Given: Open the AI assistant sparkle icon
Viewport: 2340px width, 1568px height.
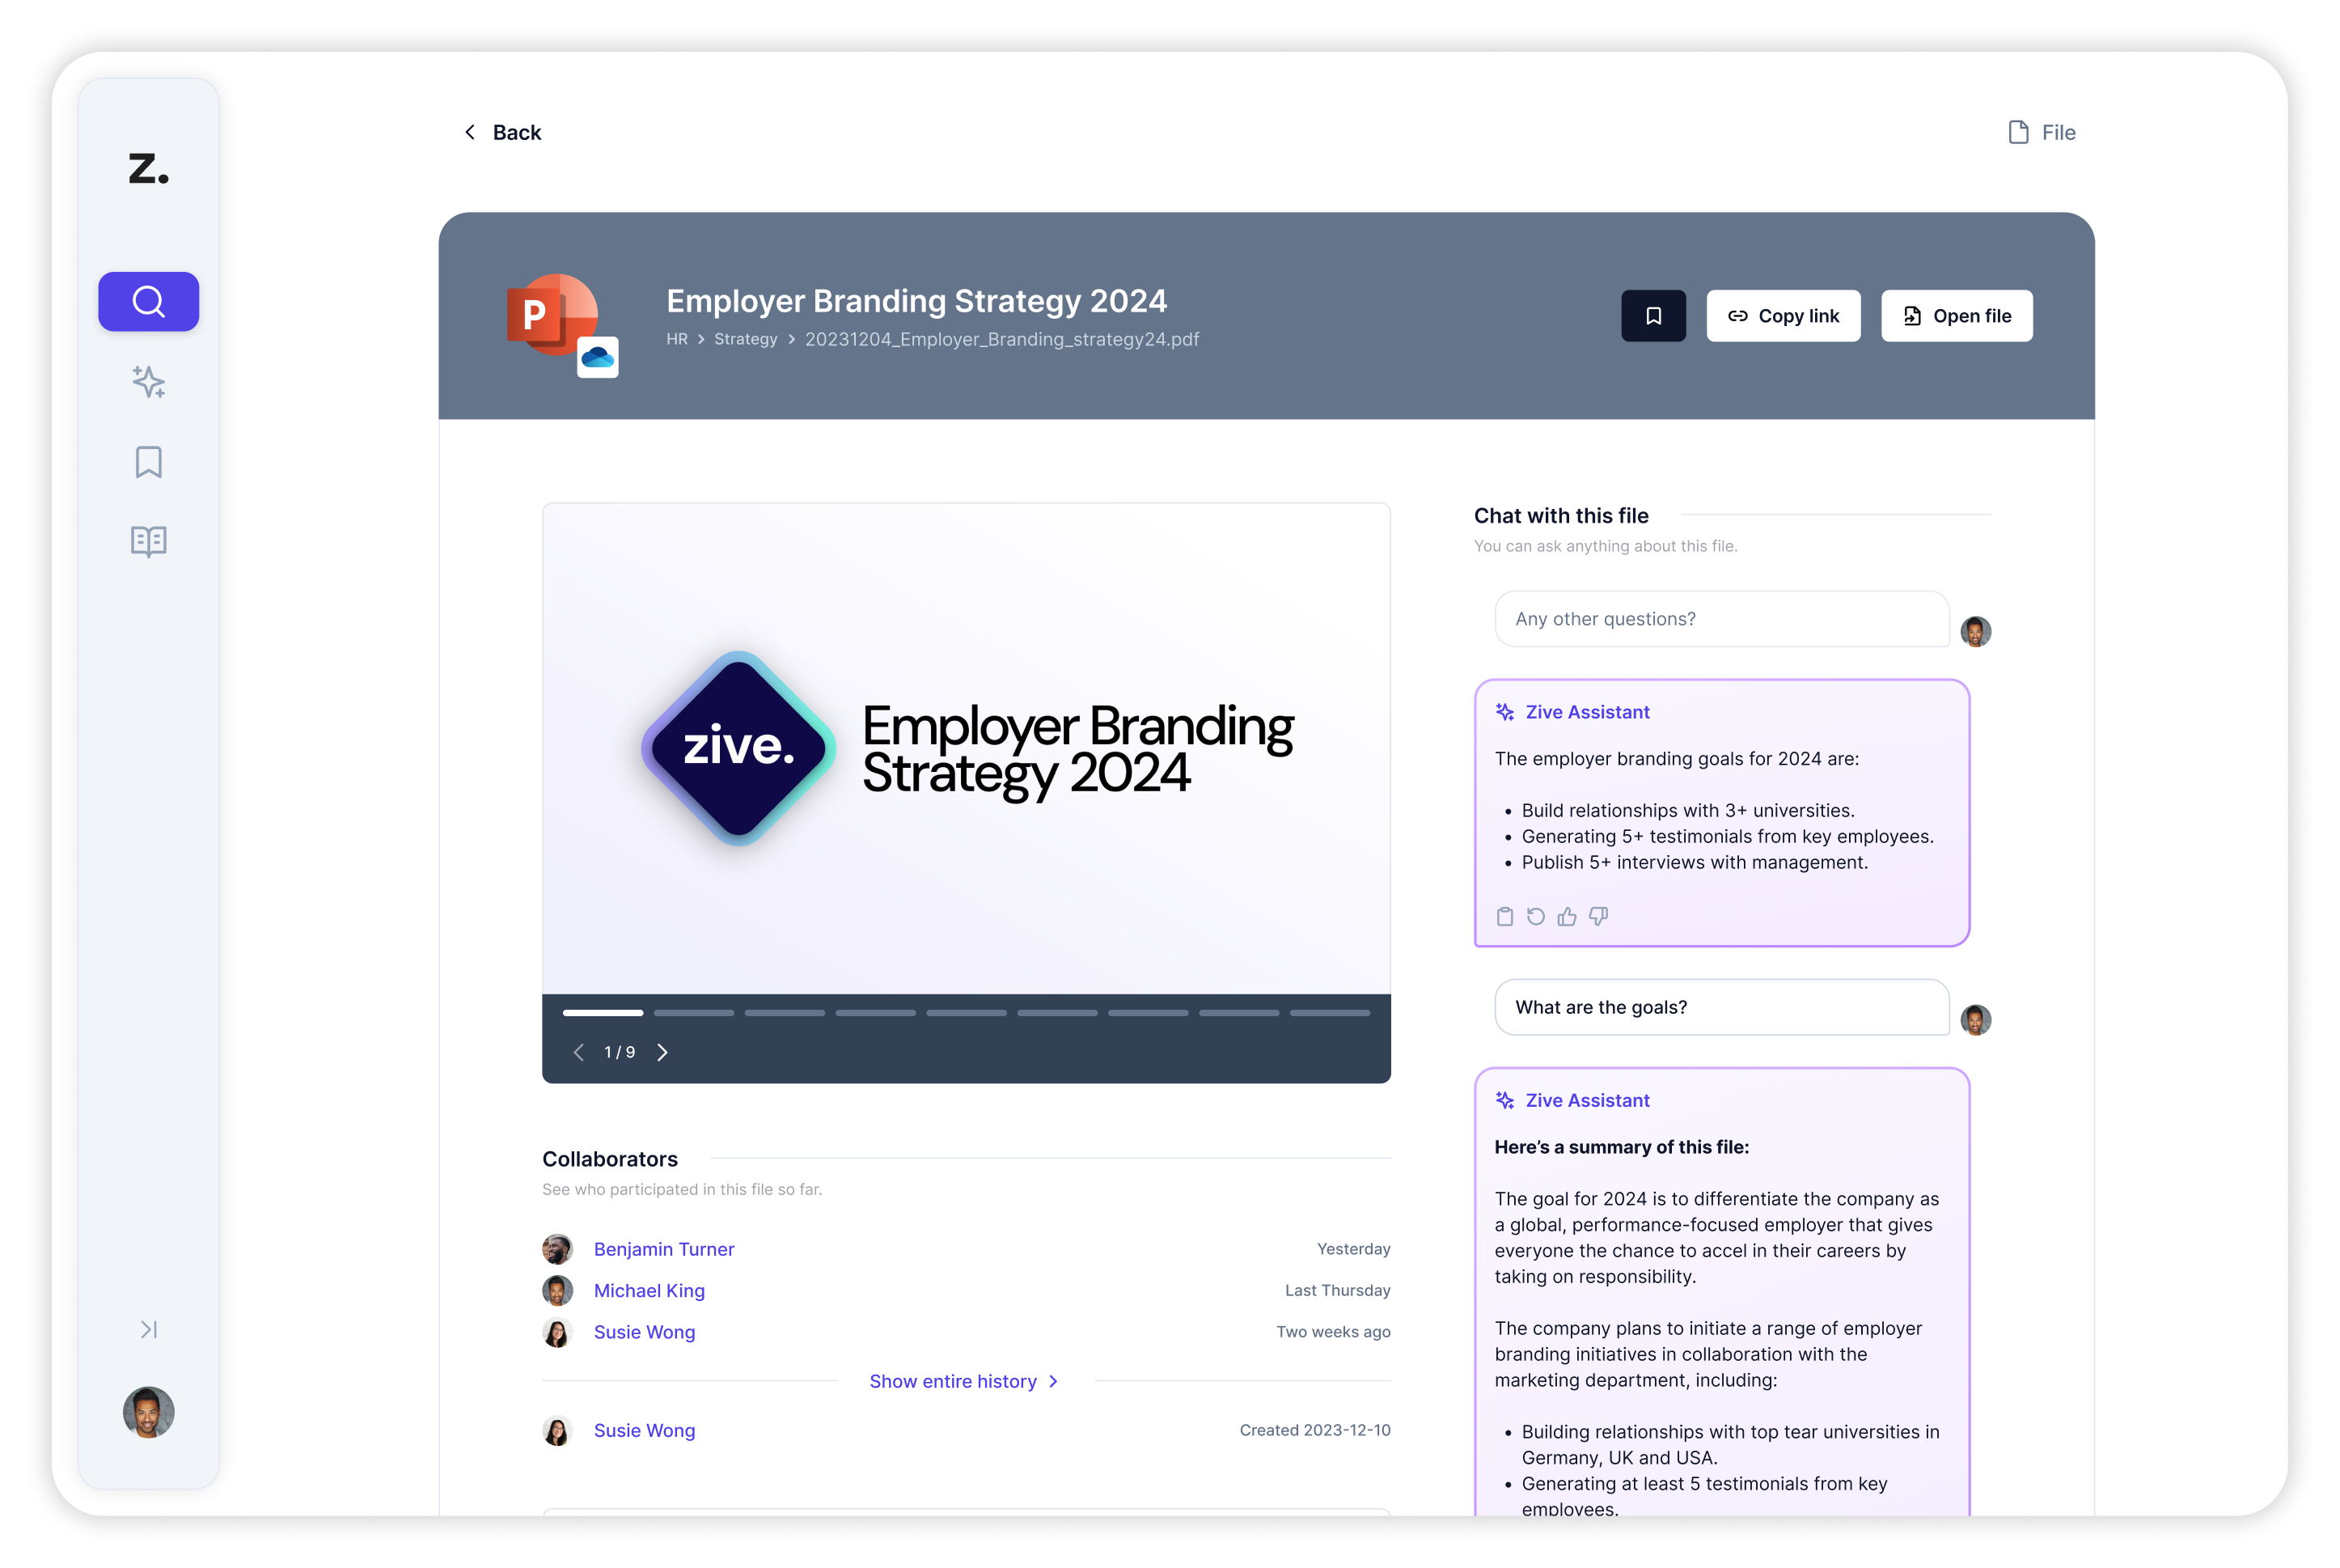Looking at the screenshot, I should [x=148, y=382].
